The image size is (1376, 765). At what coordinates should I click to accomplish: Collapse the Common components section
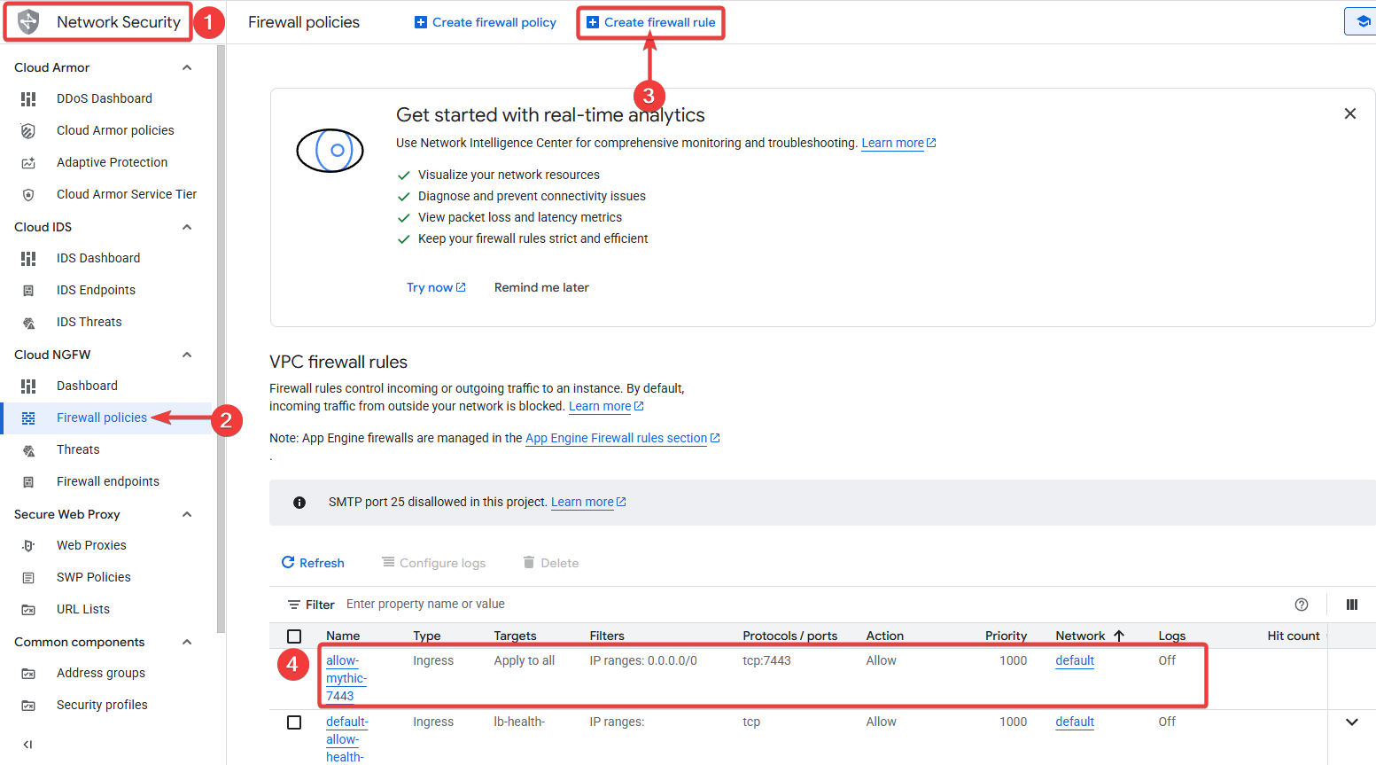[x=187, y=642]
